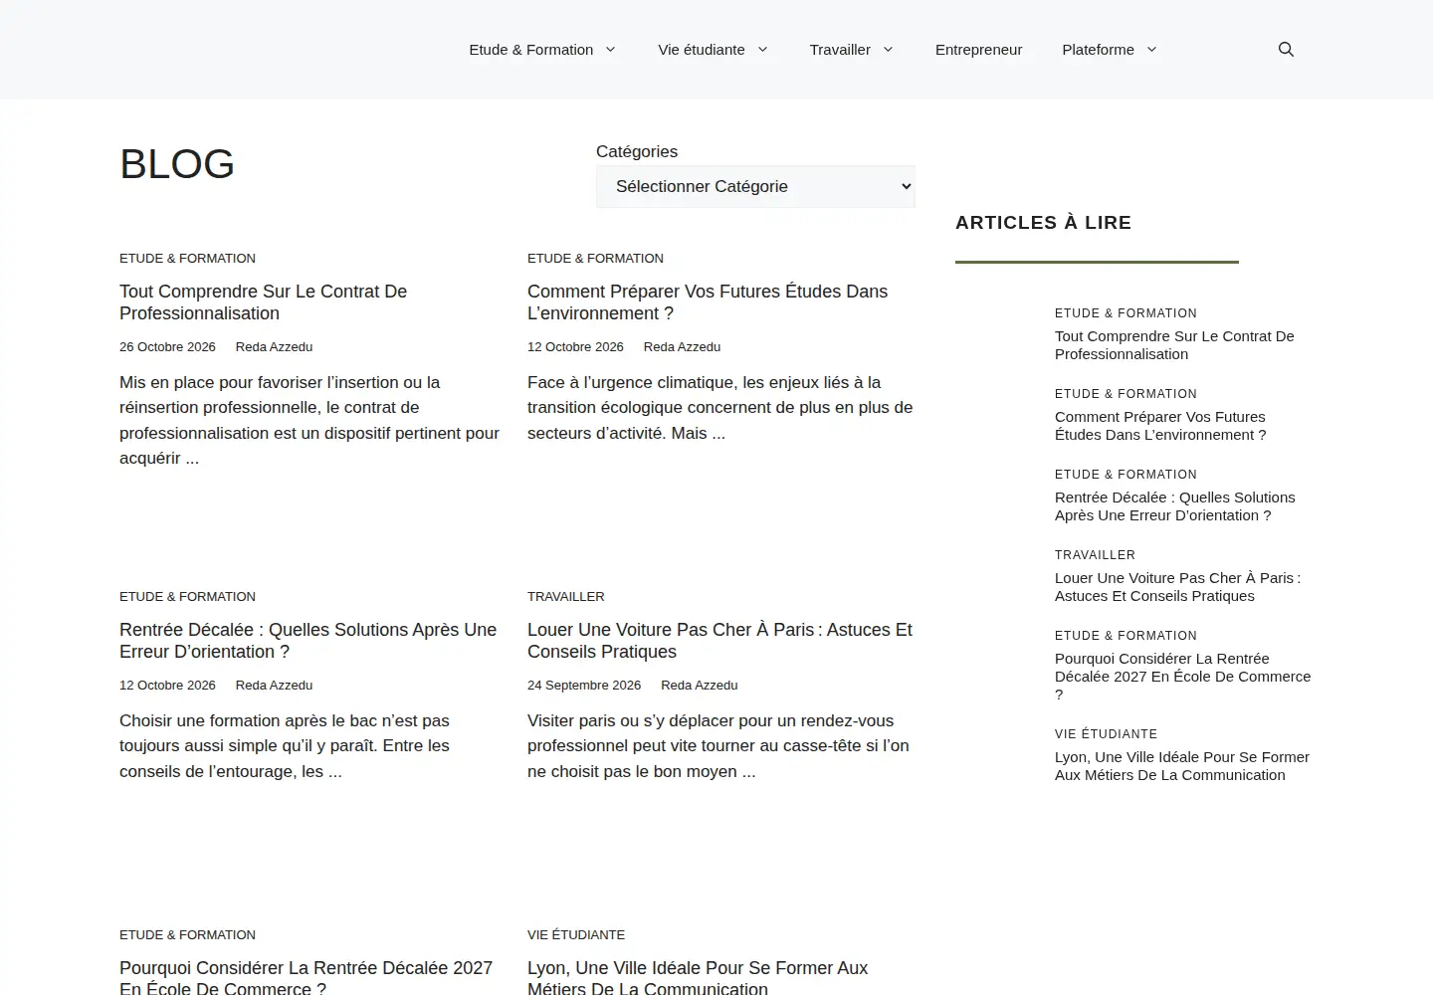Click the 26 Octobre 2026 date text
1433x995 pixels.
coord(167,347)
